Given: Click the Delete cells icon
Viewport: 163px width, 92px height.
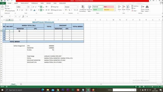Looking at the screenshot, I should pos(124,7).
